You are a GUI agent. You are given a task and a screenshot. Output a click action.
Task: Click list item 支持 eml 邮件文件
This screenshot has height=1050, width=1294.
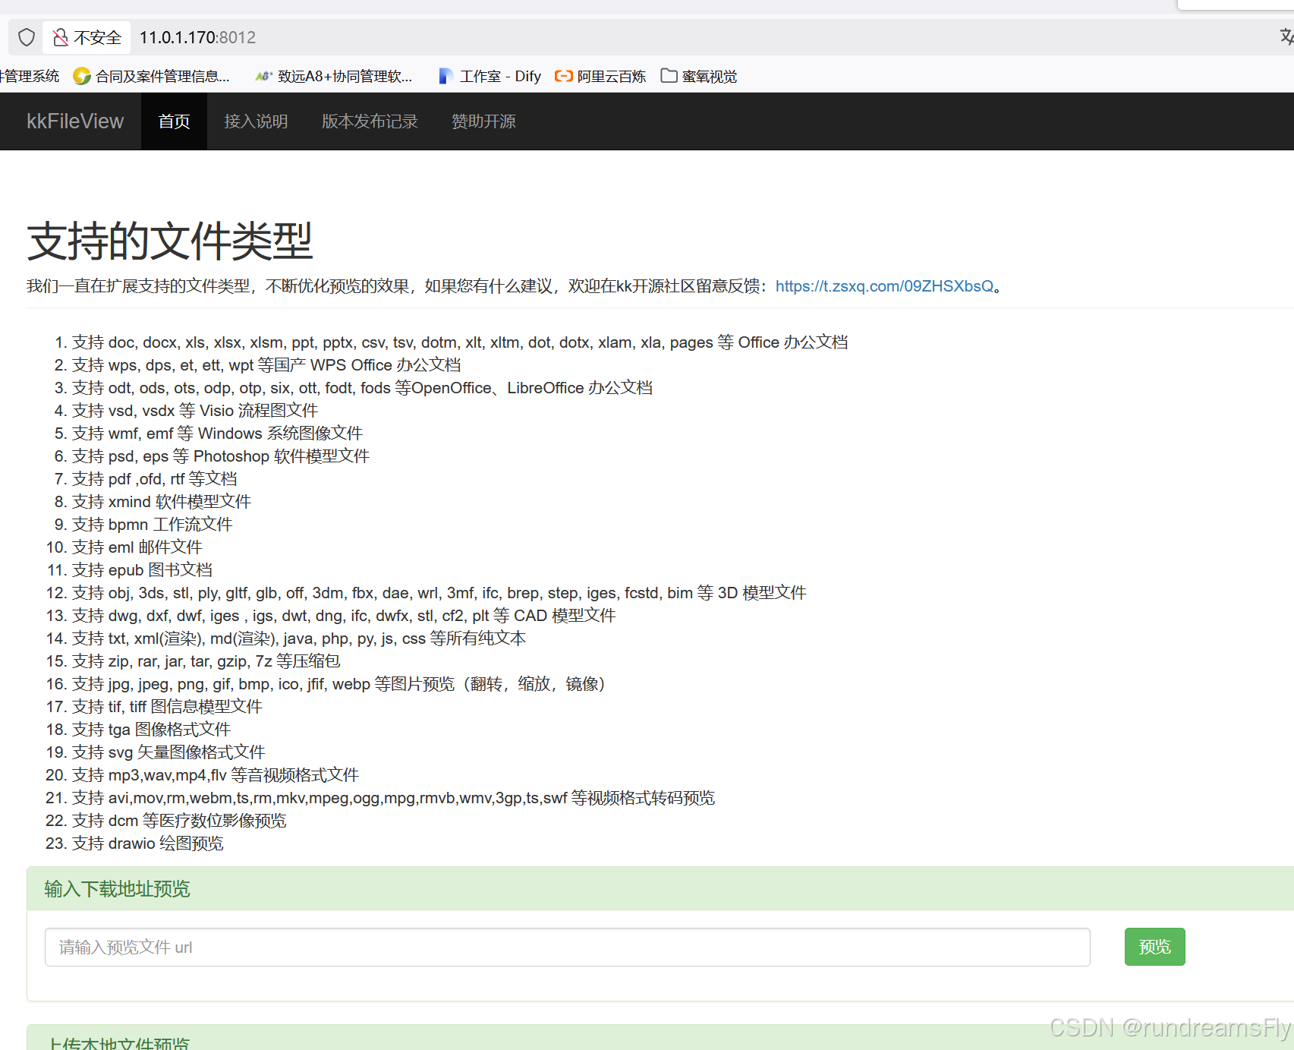tap(137, 547)
